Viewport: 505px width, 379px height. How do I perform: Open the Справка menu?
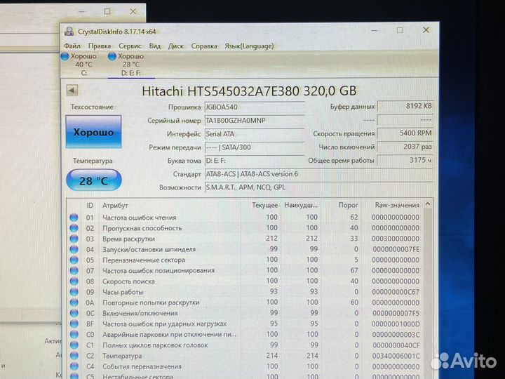204,46
